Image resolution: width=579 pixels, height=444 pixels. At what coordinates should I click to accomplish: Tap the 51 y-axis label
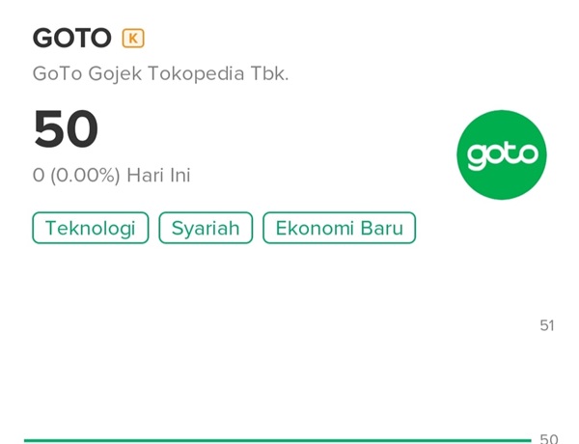coord(547,326)
